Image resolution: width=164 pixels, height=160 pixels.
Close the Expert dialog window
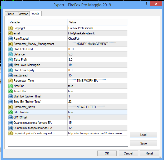[x=156, y=4]
